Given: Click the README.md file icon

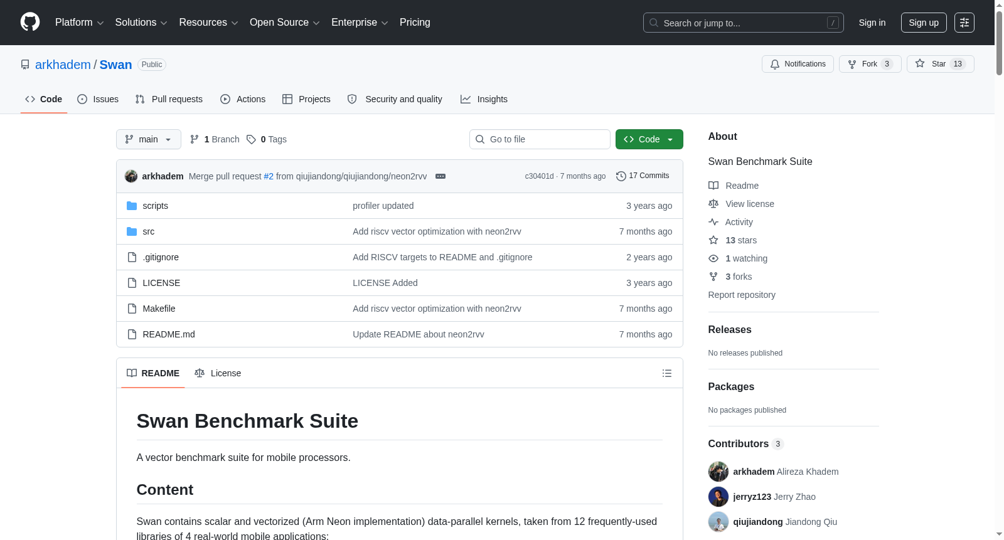Looking at the screenshot, I should point(132,334).
